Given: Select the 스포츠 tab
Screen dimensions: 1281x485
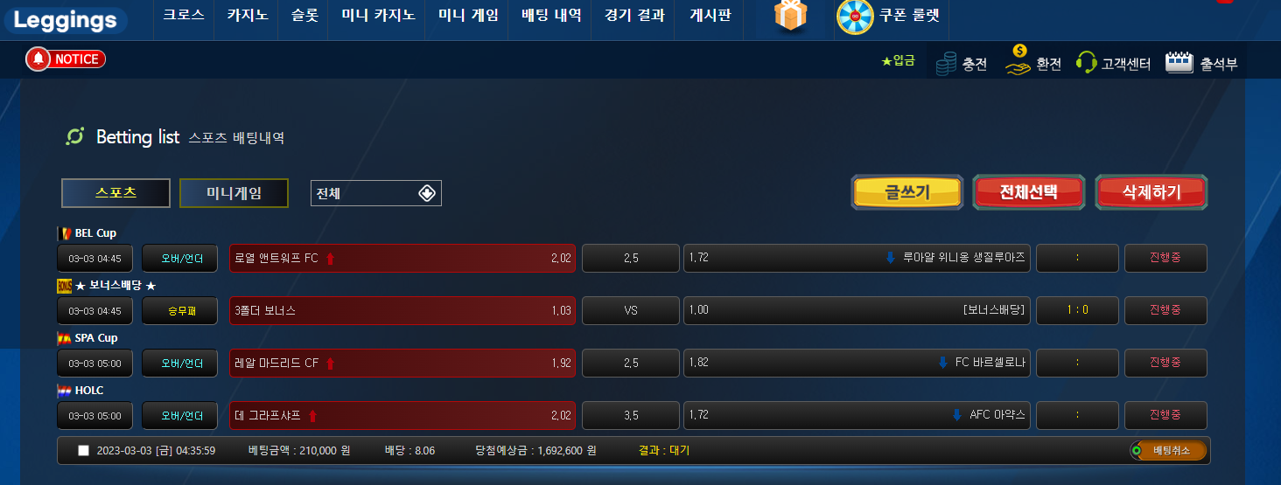Looking at the screenshot, I should (x=115, y=193).
